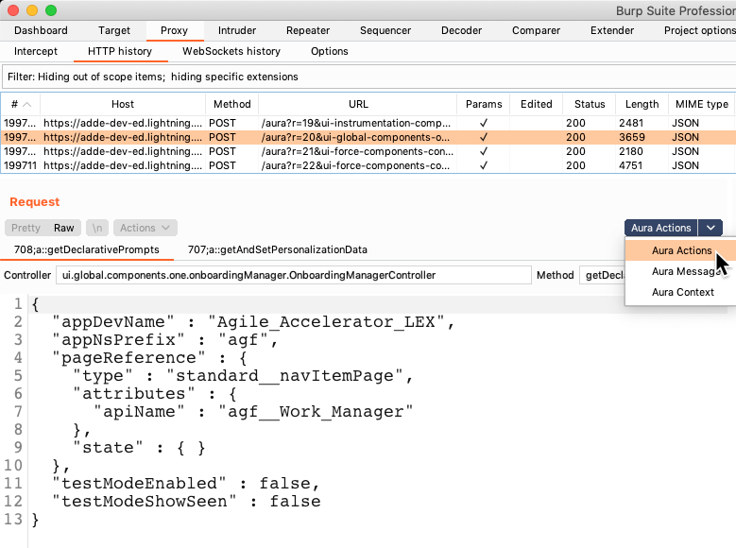The height and width of the screenshot is (548, 736).
Task: Sort history by Status column
Action: (590, 104)
